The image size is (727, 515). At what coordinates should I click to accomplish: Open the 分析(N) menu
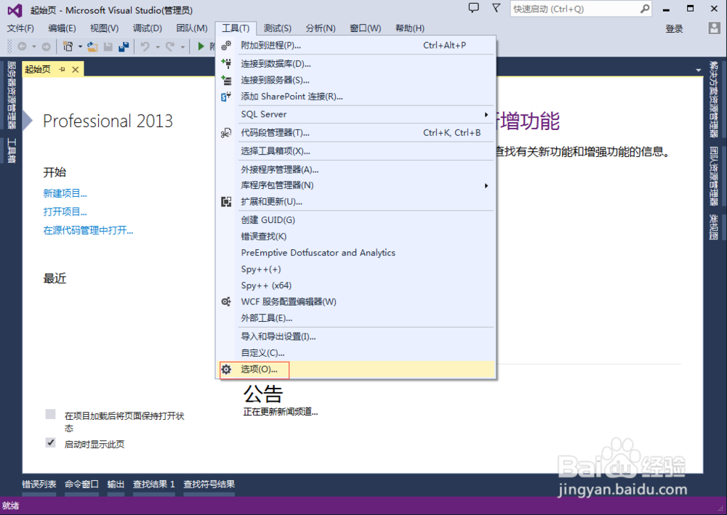click(x=321, y=28)
